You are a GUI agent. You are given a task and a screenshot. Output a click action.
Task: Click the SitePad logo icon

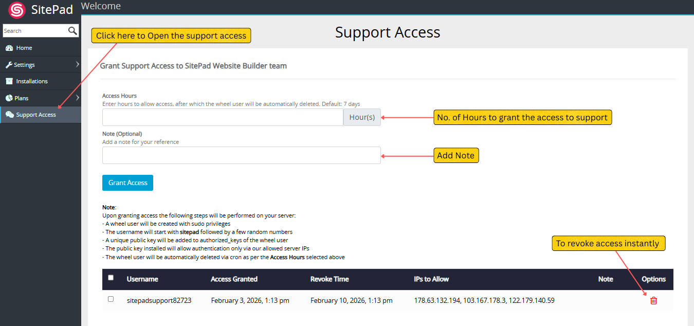tap(17, 10)
